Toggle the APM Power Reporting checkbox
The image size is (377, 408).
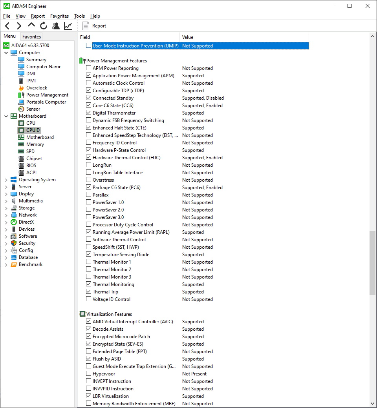[89, 68]
